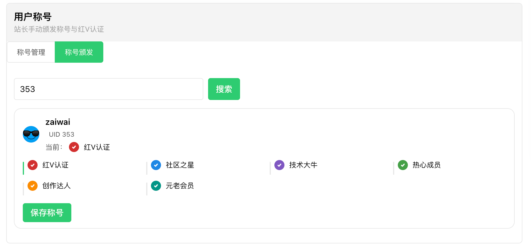Click the 创作达人 label text
This screenshot has width=531, height=252.
coord(57,186)
